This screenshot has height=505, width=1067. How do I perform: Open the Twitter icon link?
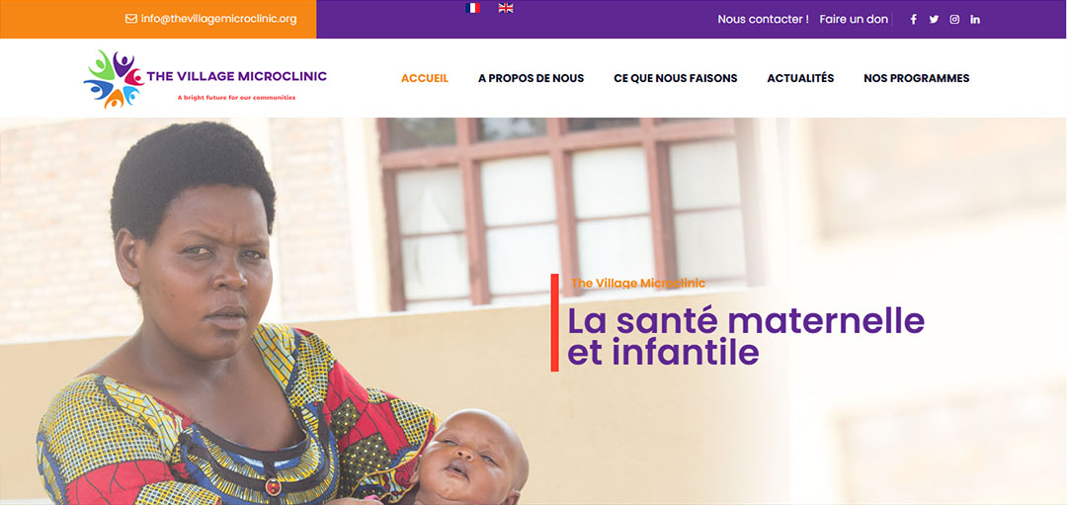[x=934, y=19]
